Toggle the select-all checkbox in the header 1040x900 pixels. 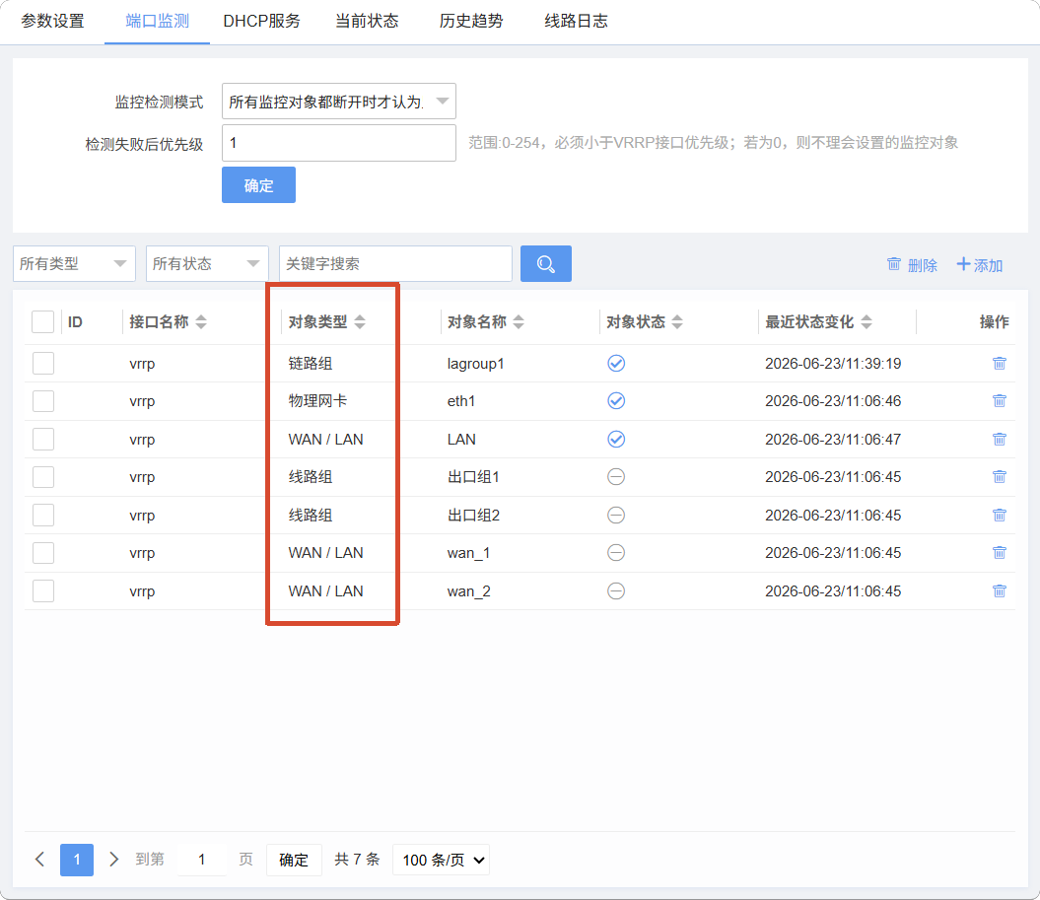[x=43, y=322]
